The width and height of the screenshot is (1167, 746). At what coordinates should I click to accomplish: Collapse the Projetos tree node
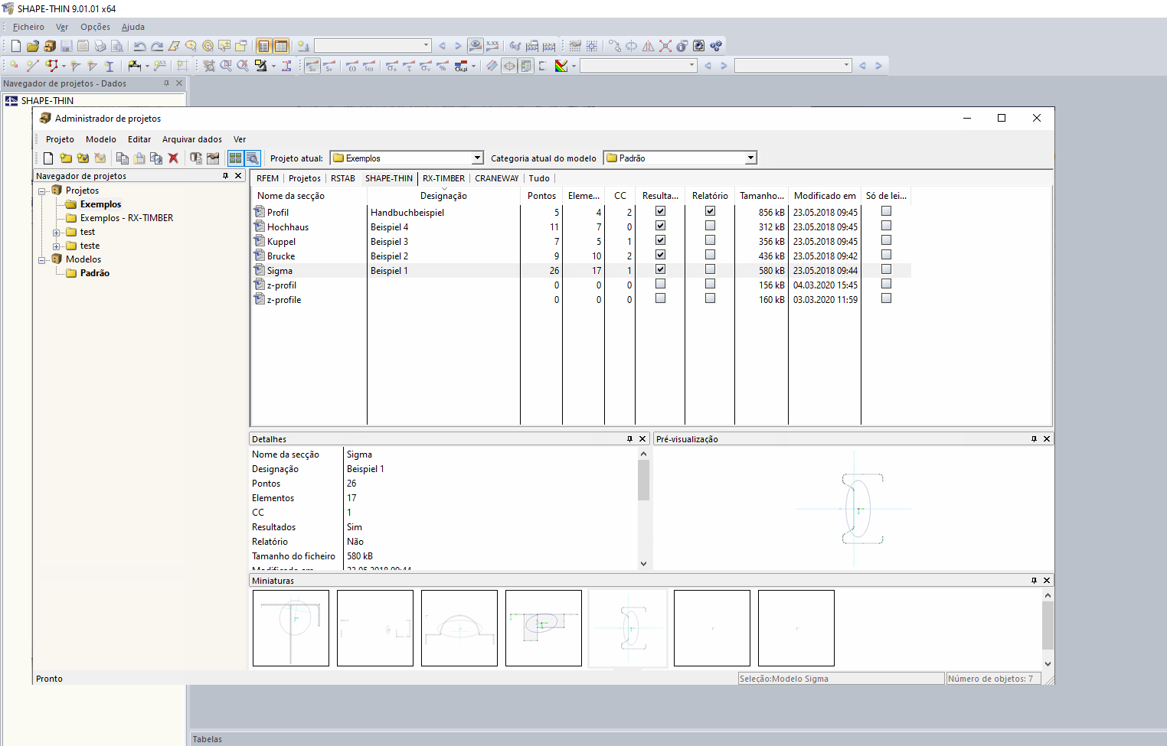(x=43, y=191)
